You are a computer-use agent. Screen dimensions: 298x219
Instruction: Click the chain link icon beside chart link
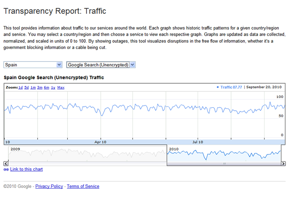point(6,170)
